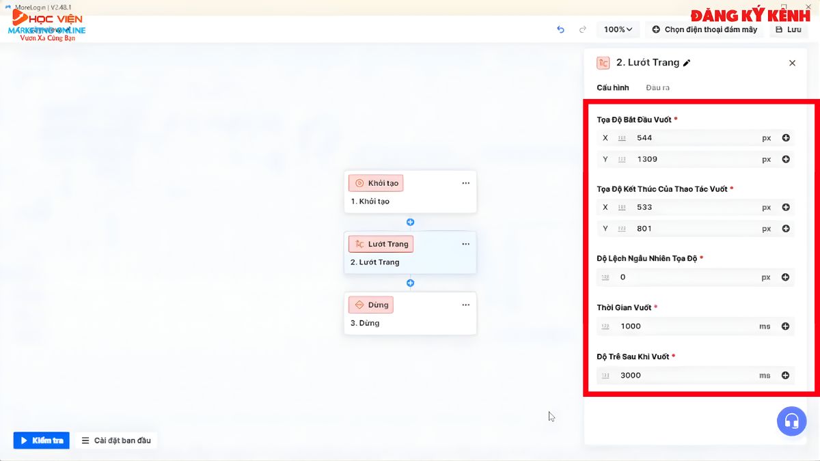Click Chọn điện thoại đám mây in the toolbar
Viewport: 820px width, 461px height.
click(705, 29)
